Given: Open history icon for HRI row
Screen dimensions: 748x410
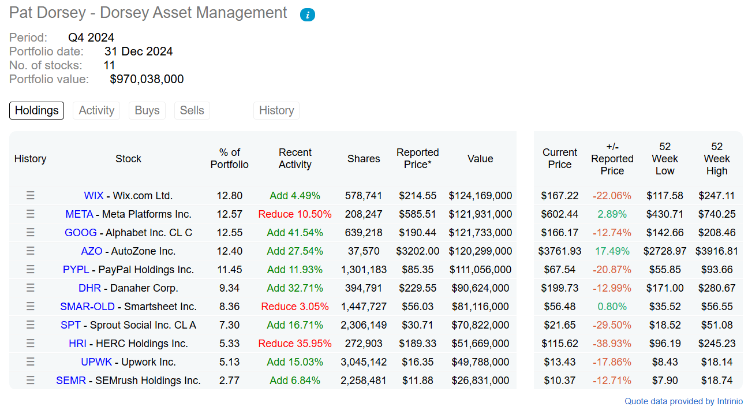Looking at the screenshot, I should pyautogui.click(x=31, y=344).
